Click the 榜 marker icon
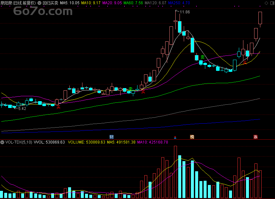The height and width of the screenshot is (199, 275). pyautogui.click(x=192, y=137)
